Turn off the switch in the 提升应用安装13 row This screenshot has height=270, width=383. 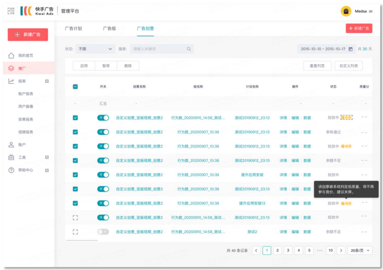(x=103, y=203)
